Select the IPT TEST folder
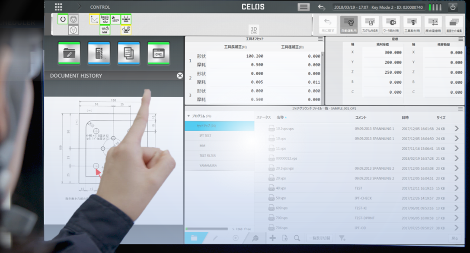Viewport: 470px width, 253px height. pos(220,136)
